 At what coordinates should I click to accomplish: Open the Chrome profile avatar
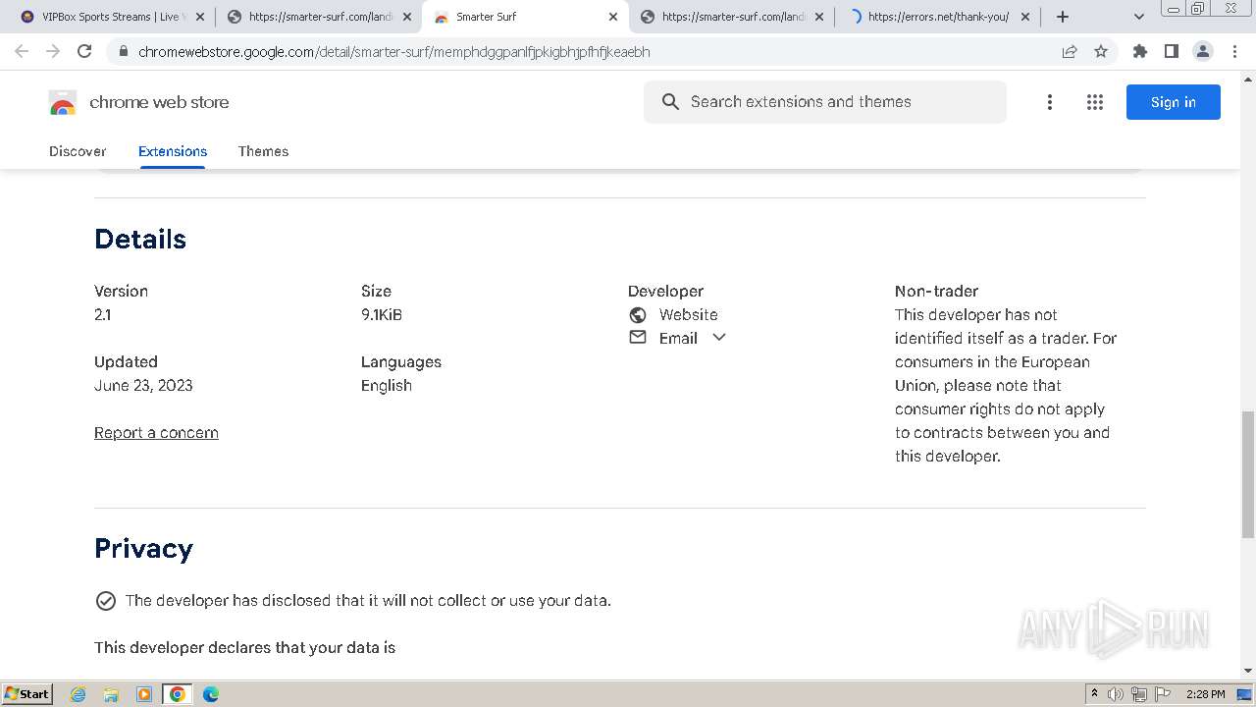pos(1203,51)
